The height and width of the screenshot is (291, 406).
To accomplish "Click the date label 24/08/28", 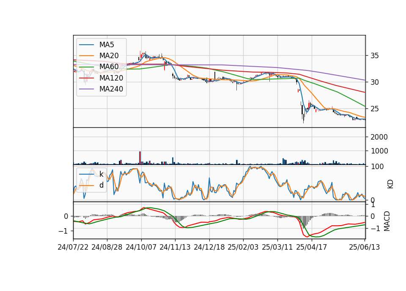I will pyautogui.click(x=107, y=247).
